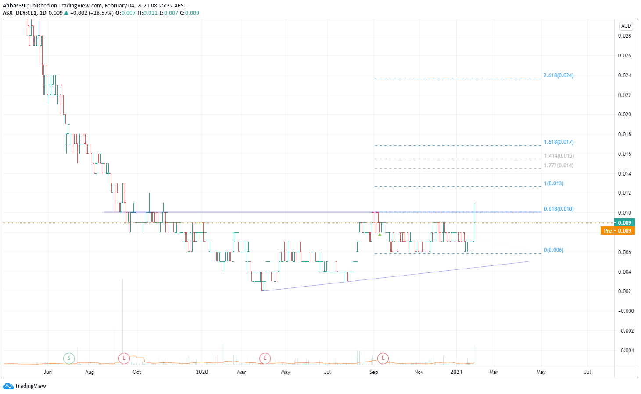641x394 pixels.
Task: Click the May label right of Mar 2021
Action: coord(541,372)
